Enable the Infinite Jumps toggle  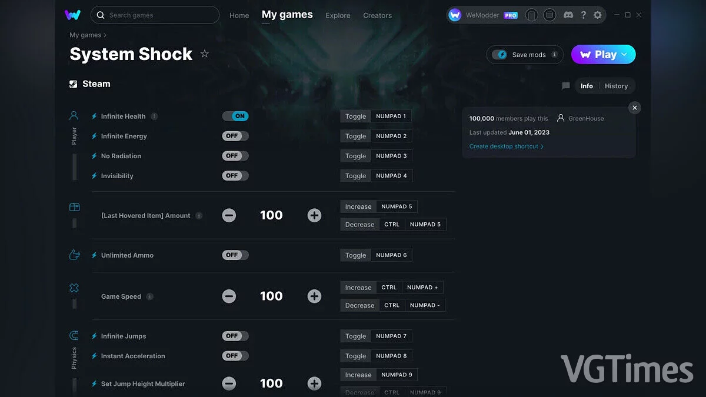tap(235, 336)
